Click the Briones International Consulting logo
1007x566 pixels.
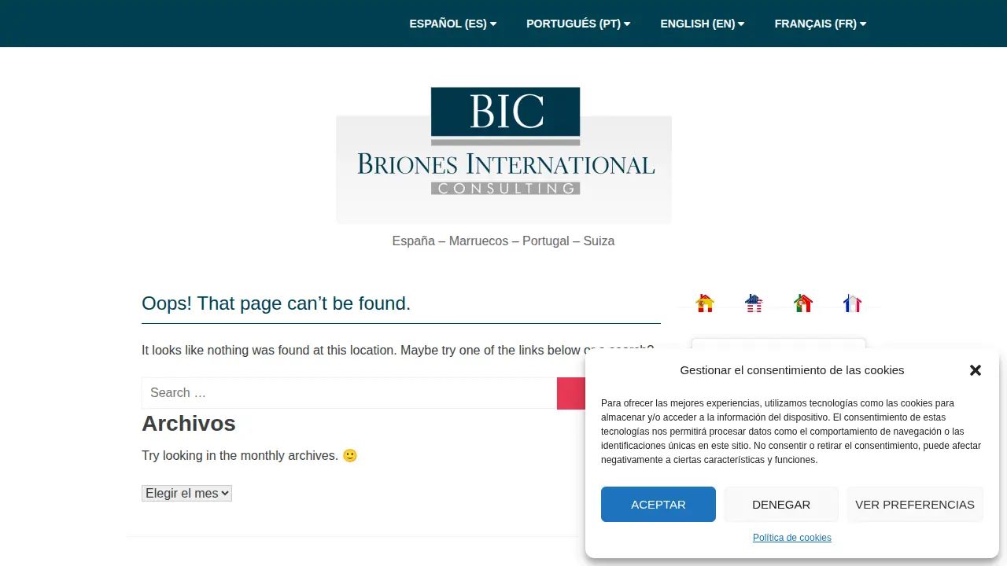[503, 155]
